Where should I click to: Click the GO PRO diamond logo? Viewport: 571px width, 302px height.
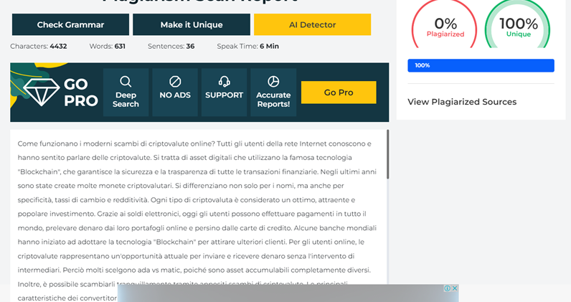[41, 92]
